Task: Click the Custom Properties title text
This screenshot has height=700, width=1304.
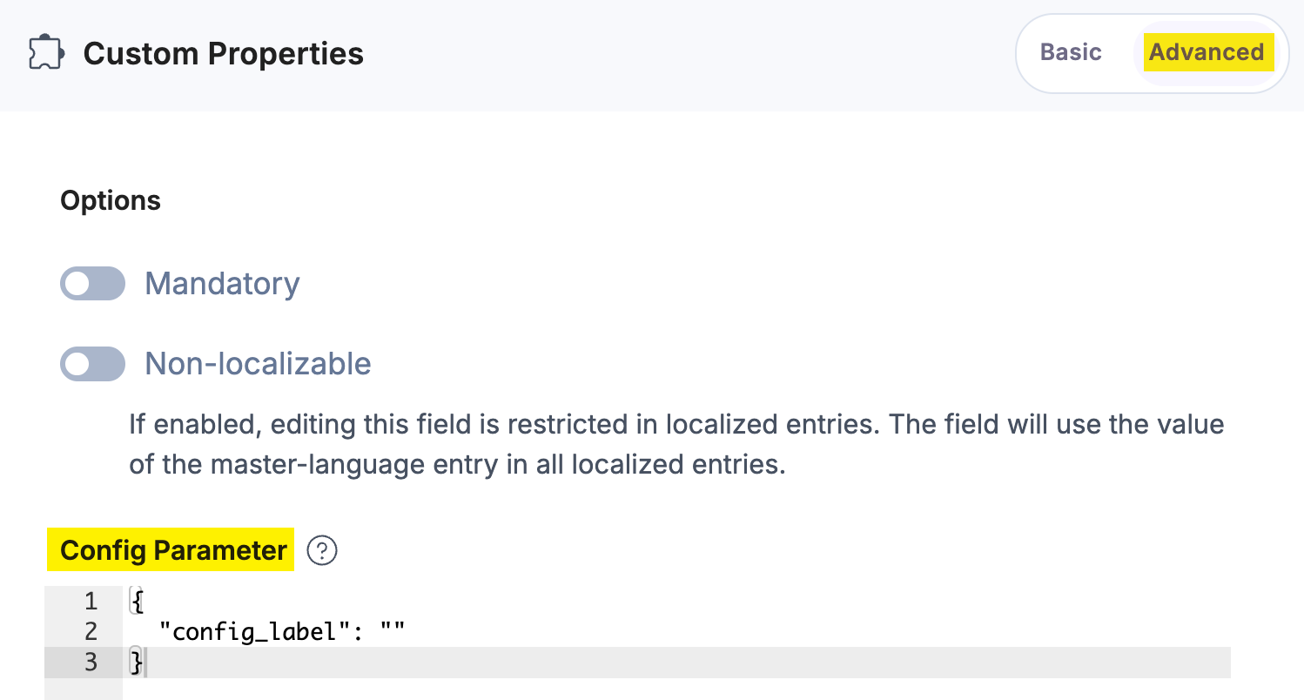Action: click(x=223, y=52)
